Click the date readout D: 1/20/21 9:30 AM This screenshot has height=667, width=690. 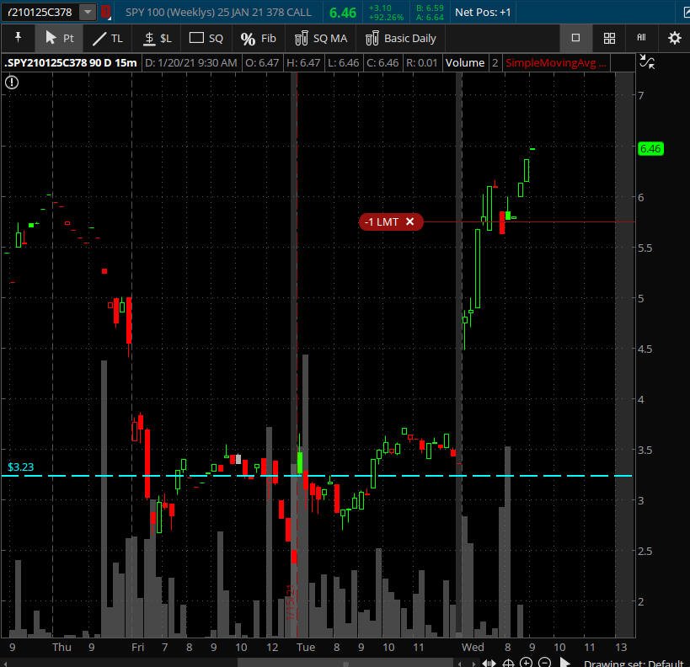[x=191, y=63]
